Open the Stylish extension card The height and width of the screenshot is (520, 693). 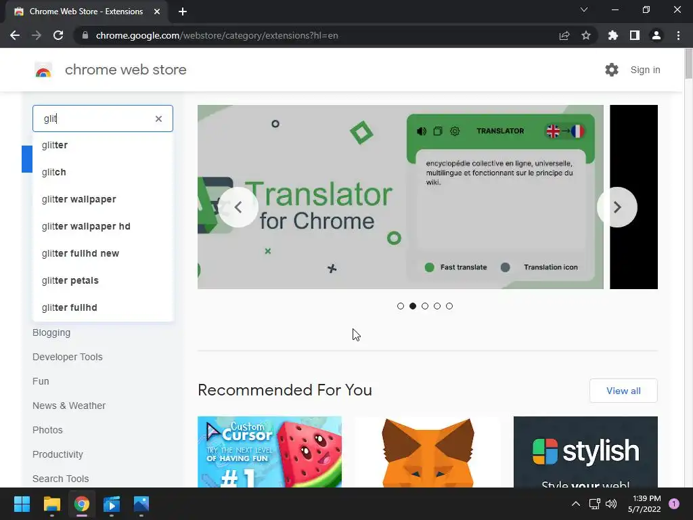(x=585, y=452)
